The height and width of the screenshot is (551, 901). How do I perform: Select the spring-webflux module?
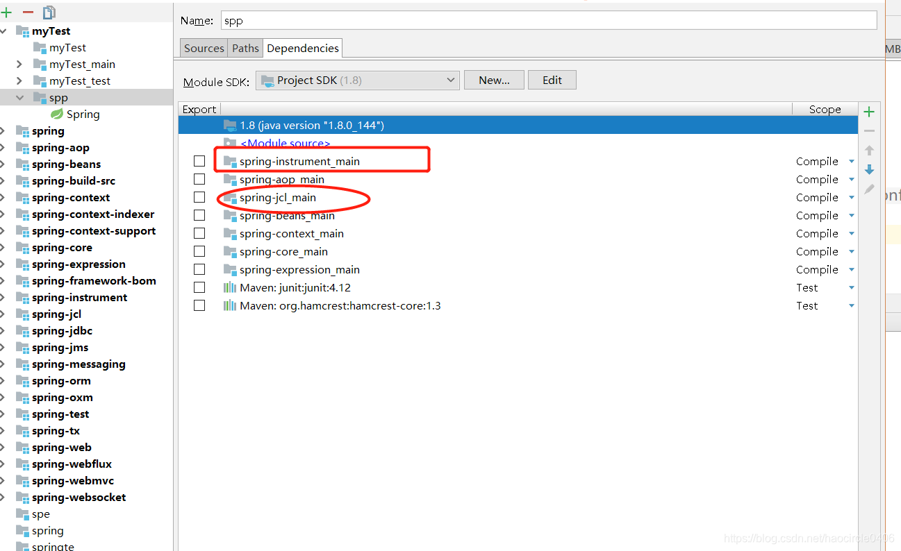tap(72, 464)
